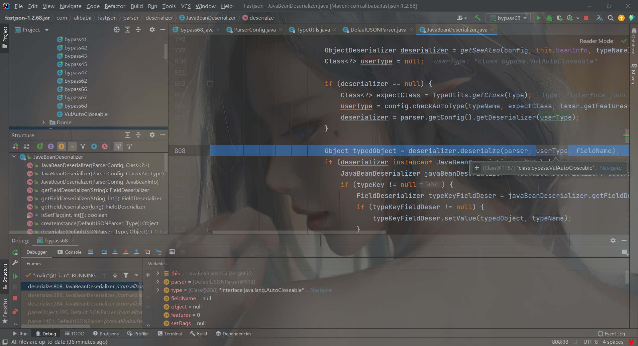Toggle Show Properties in Structure toolbar
The height and width of the screenshot is (346, 638).
coord(51,146)
